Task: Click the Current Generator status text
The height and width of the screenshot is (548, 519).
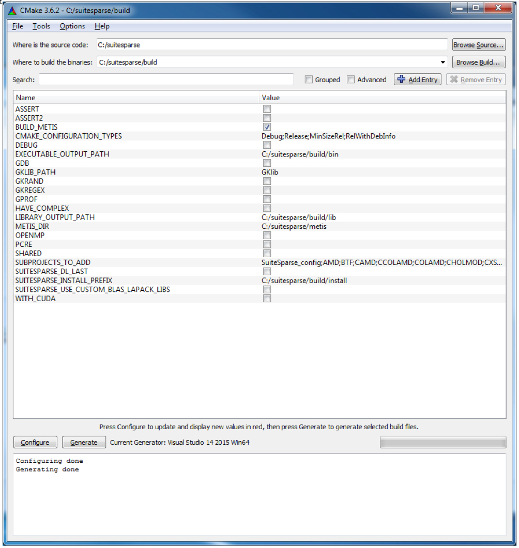Action: (180, 443)
